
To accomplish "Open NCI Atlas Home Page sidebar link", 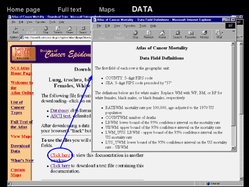I will coord(21,71).
